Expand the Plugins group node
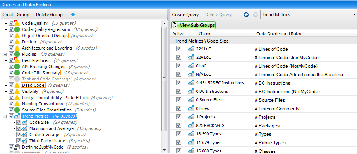This screenshot has width=357, height=154. 5,55
